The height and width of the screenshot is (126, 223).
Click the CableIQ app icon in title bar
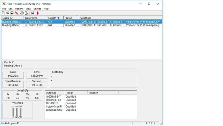[4, 4]
